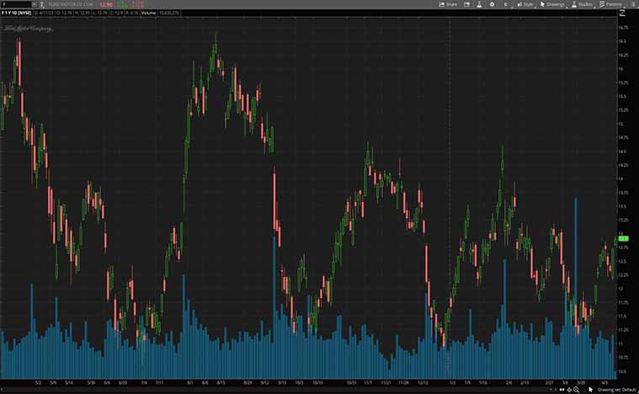Viewport: 639px width, 394px height.
Task: Open the Drawings menu
Action: (553, 4)
